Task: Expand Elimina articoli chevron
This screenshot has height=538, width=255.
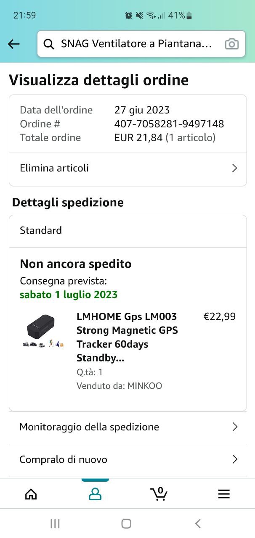Action: (x=234, y=169)
